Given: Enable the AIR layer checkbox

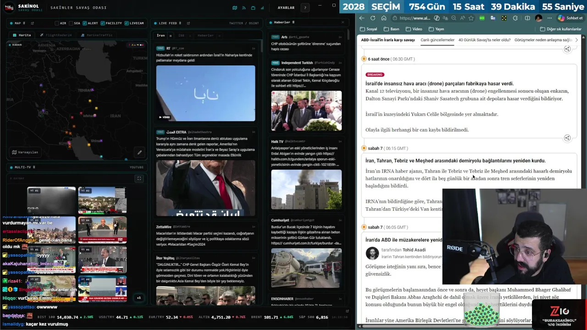Looking at the screenshot, I should pyautogui.click(x=57, y=23).
